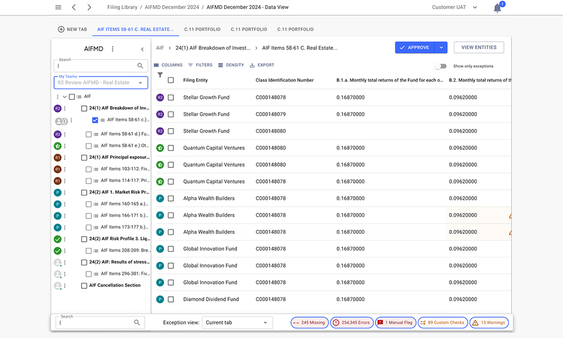Click the table filter funnel icon
The height and width of the screenshot is (338, 563).
(160, 75)
